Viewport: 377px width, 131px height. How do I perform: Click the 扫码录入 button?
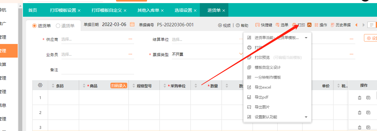[119, 86]
